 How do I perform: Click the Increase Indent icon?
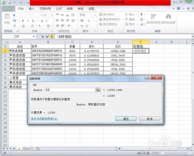[62, 26]
